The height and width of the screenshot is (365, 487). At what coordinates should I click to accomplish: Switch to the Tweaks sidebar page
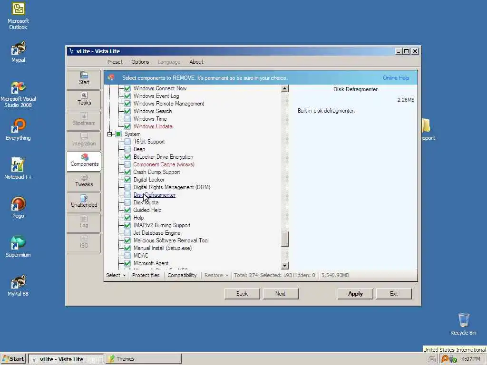pos(84,181)
